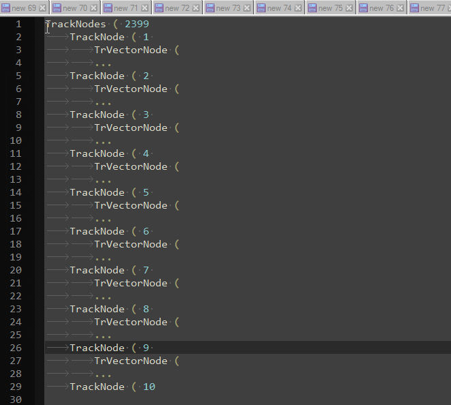Close the new 71 tab
This screenshot has width=451, height=405.
coord(145,8)
